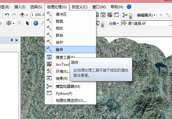Select the Intersect (相交) tool
The image size is (172, 119).
[70, 28]
